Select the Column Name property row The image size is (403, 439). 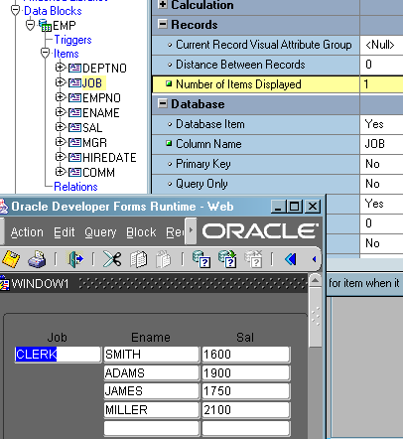tap(256, 144)
